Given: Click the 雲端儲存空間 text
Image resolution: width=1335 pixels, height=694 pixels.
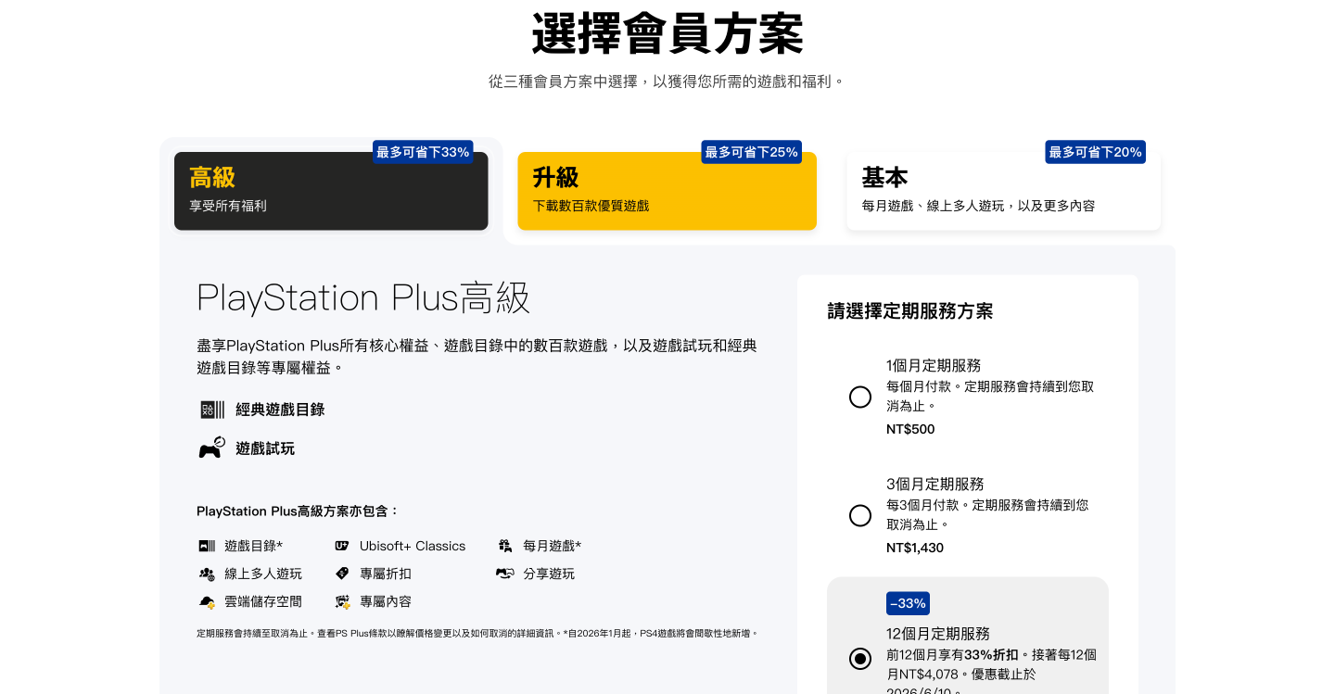Looking at the screenshot, I should point(263,601).
